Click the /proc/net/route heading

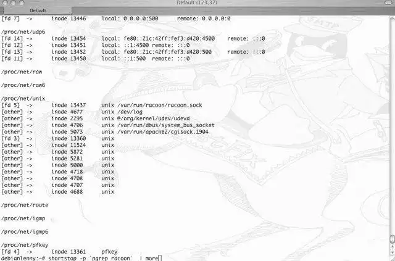coord(25,205)
